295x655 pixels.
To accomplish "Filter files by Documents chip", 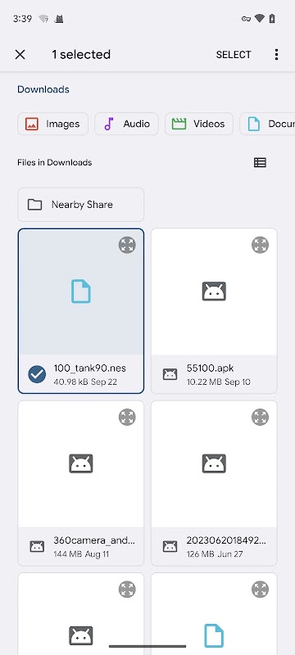I will click(267, 124).
